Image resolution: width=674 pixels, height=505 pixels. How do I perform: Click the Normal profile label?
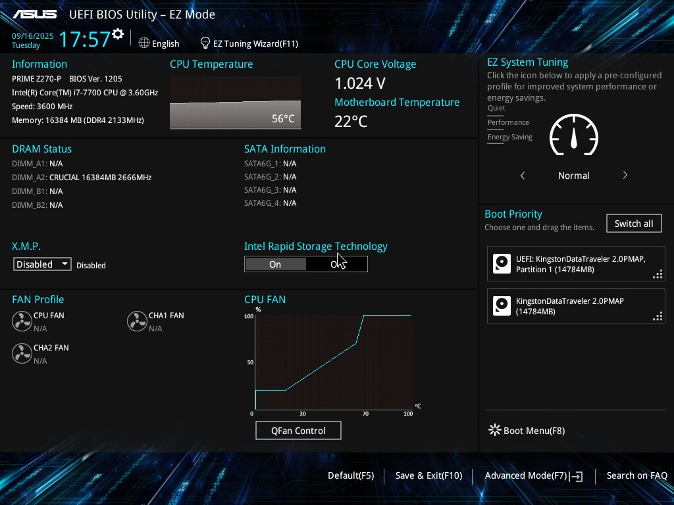pos(574,175)
